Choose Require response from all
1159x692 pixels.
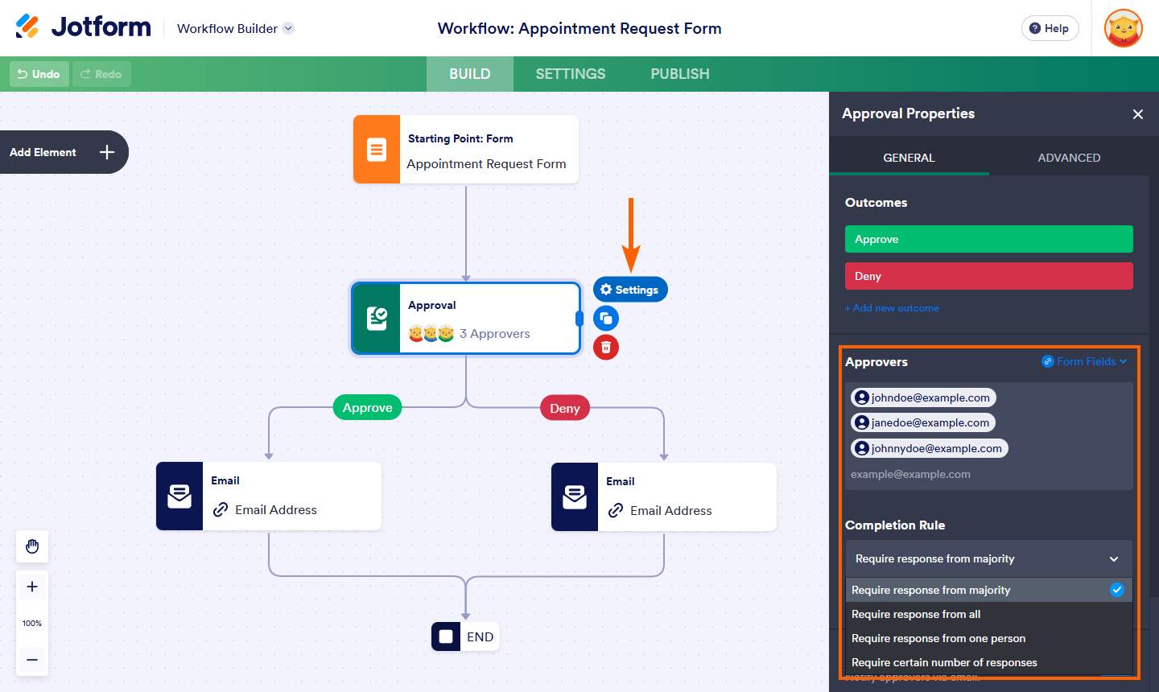(916, 614)
